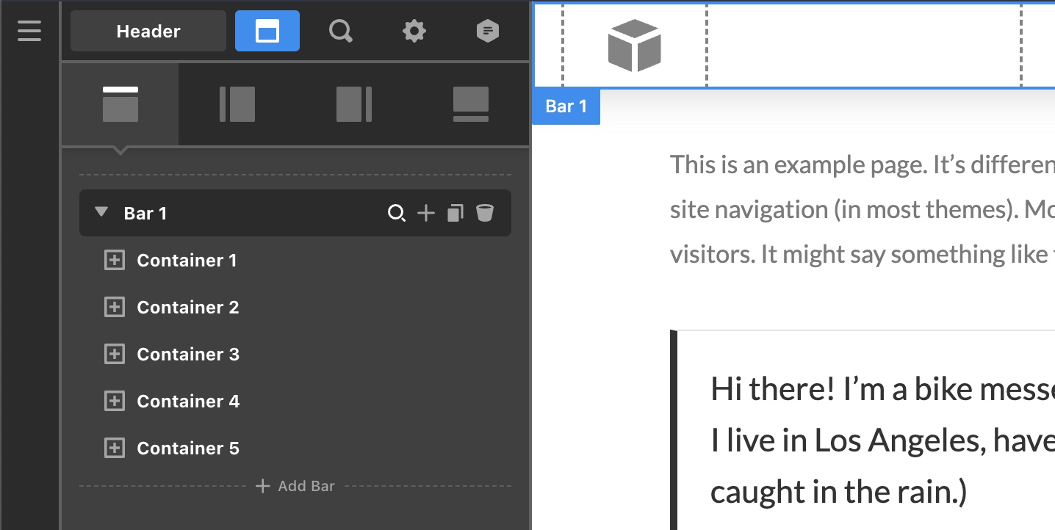Switch to the bottom bar region tab
Screen dimensions: 1055x530
point(471,104)
